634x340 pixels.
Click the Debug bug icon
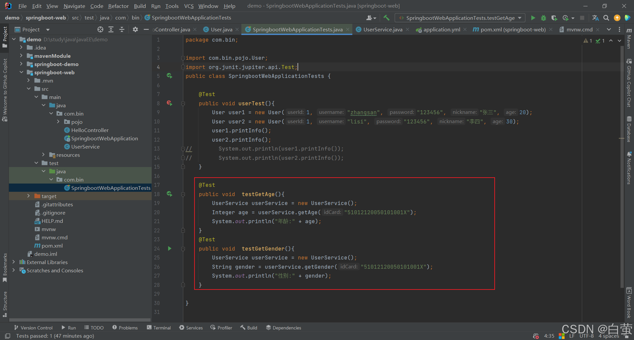point(544,18)
